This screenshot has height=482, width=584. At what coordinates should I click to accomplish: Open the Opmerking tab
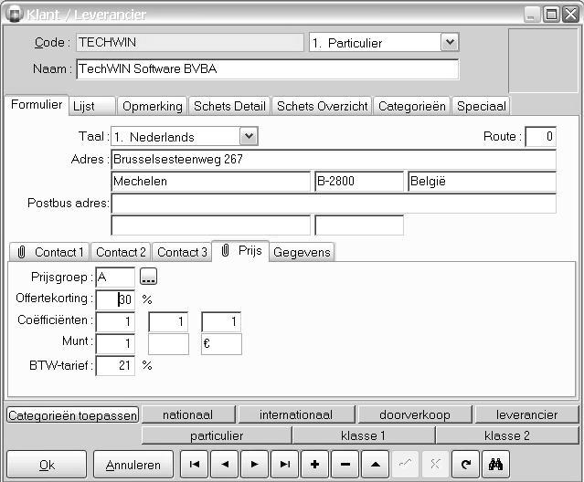153,107
